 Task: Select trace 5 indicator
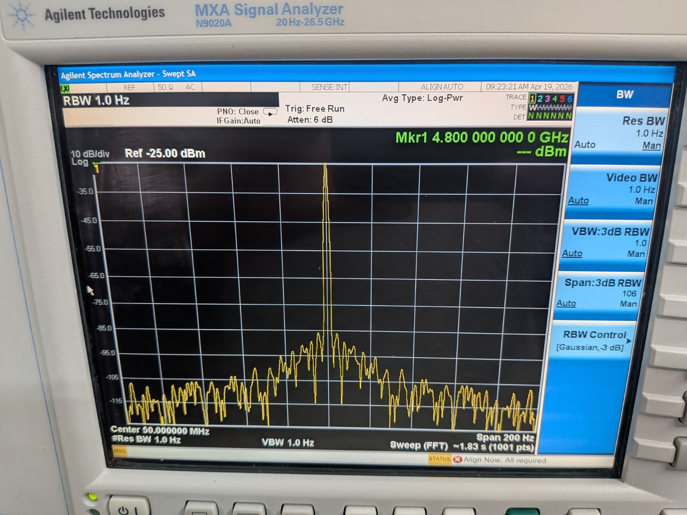562,98
